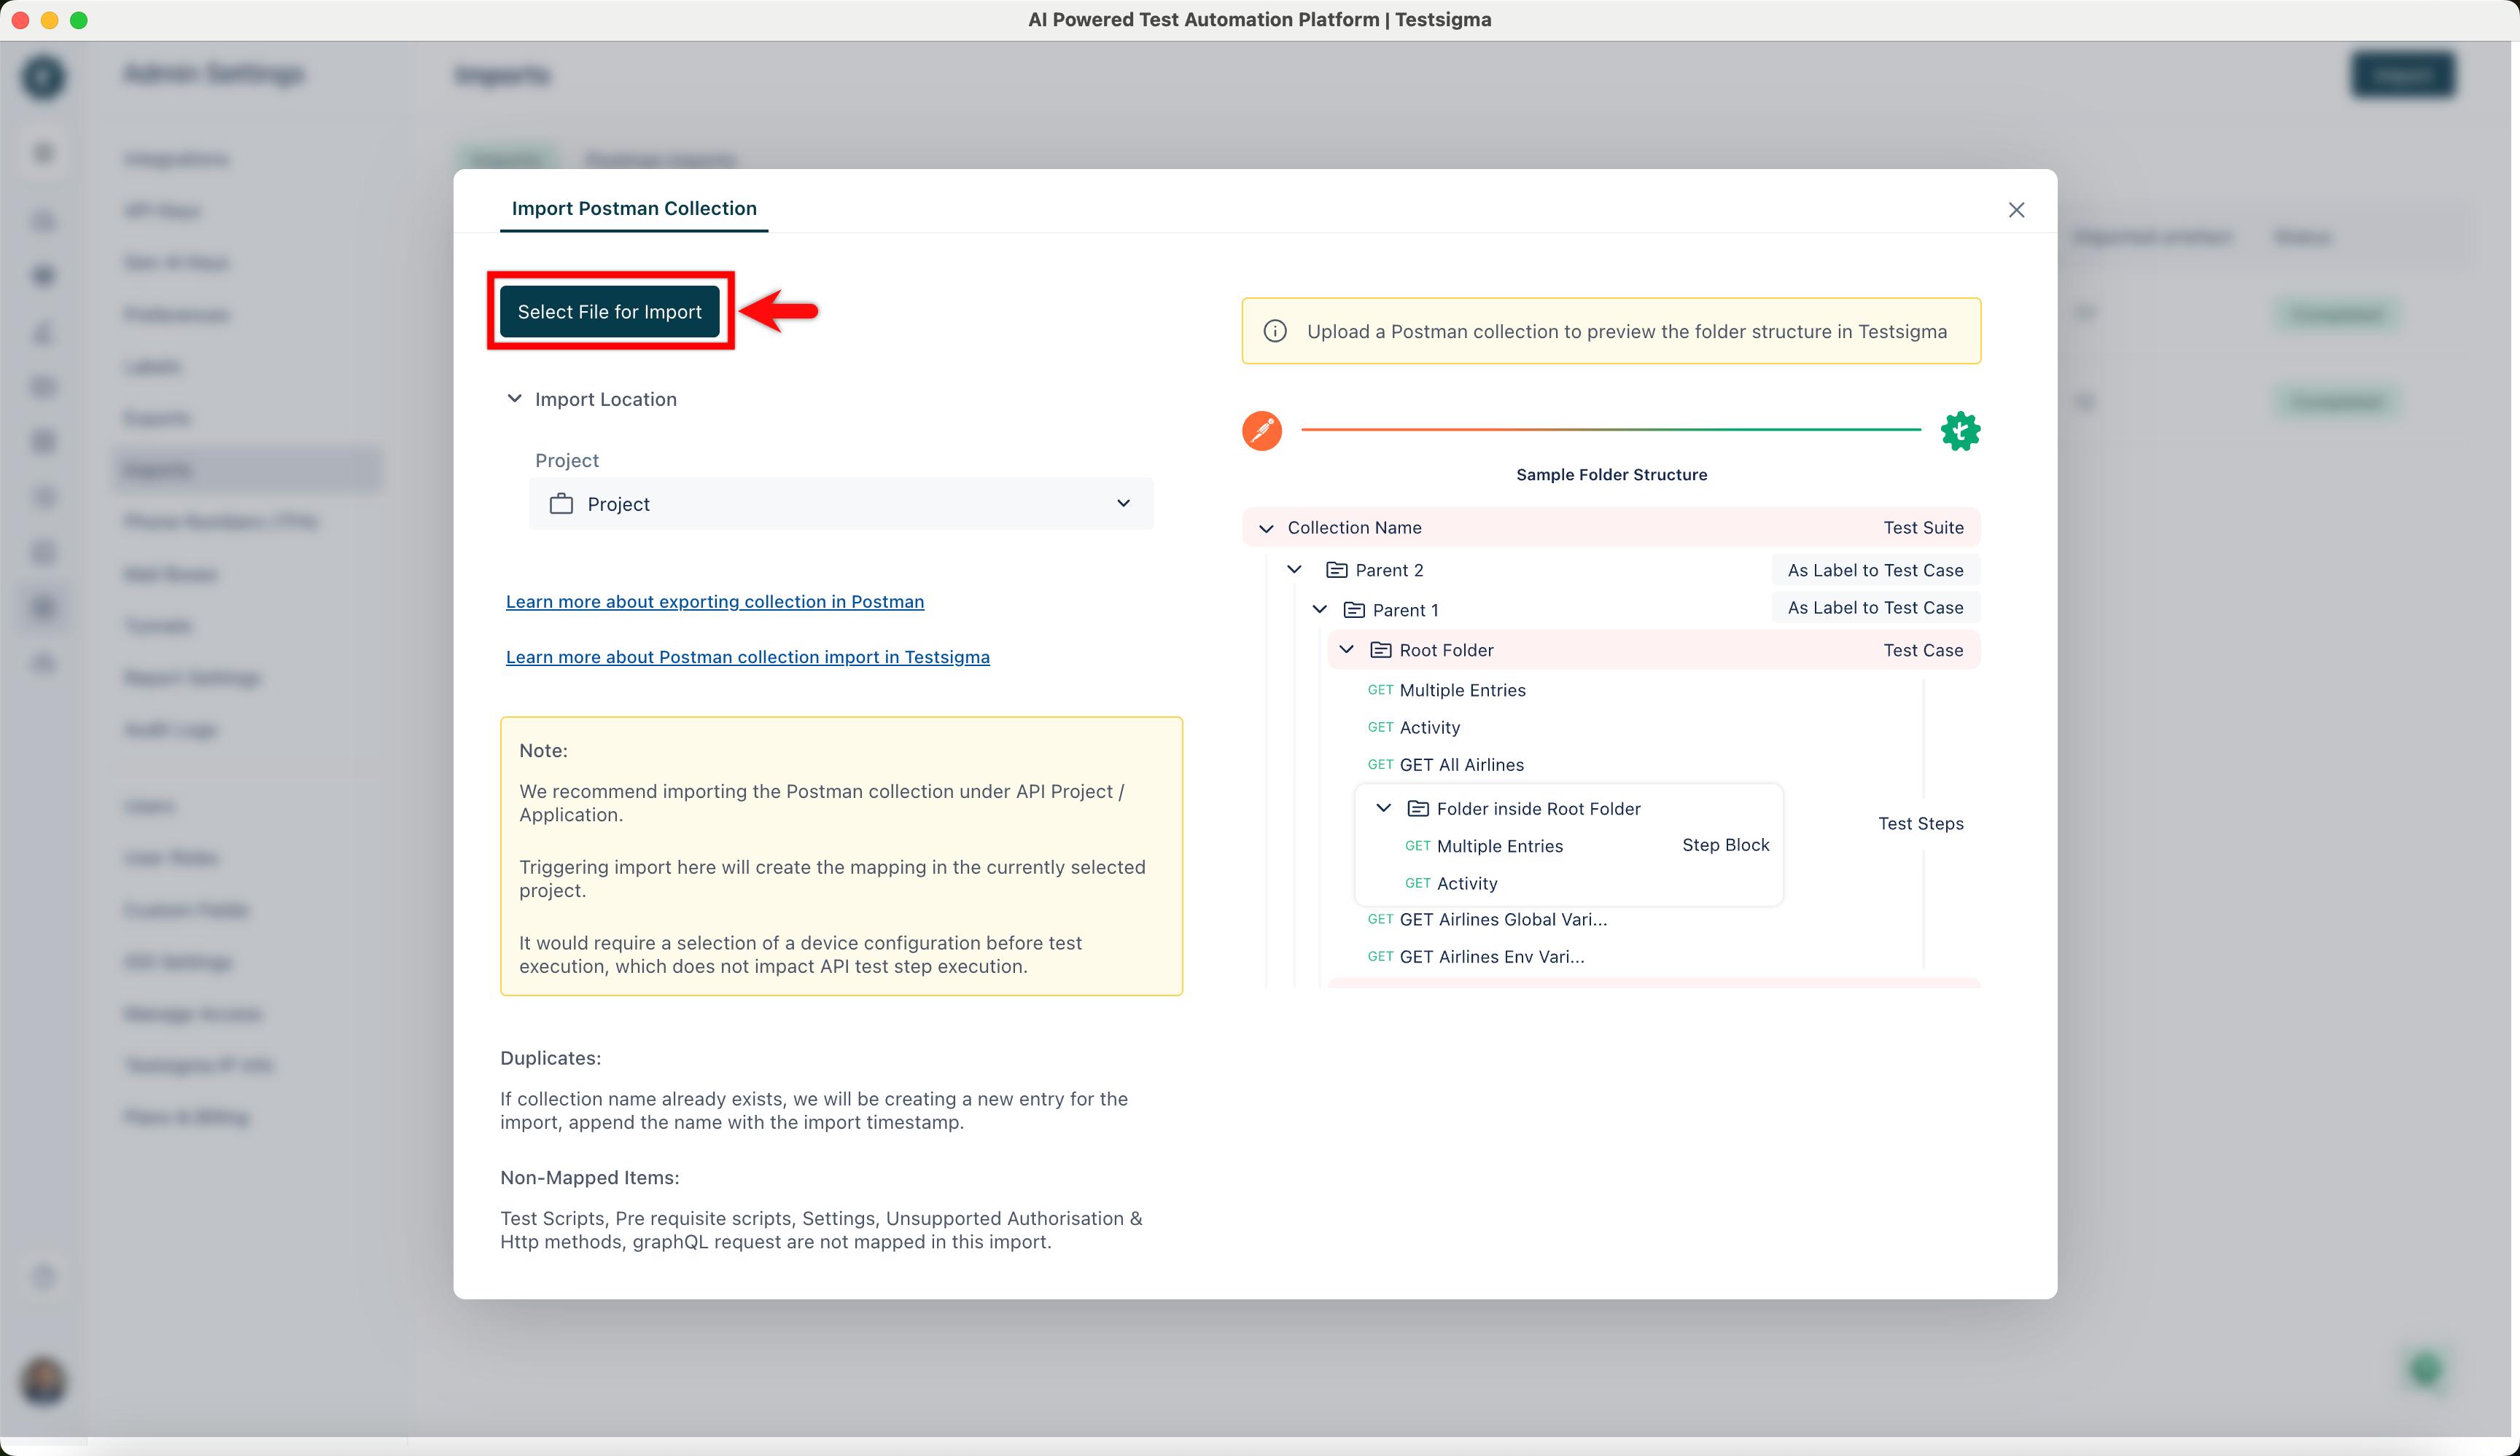Select Activity request inside Step Block

[1451, 883]
